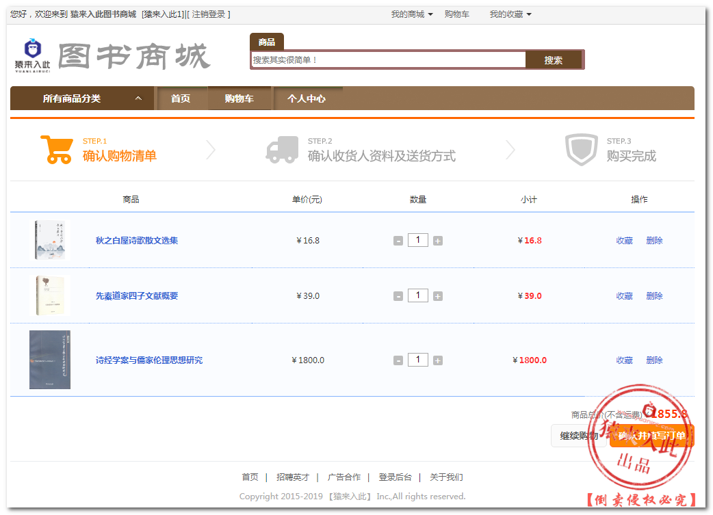Increase quantity of 秋之白屋诗歌散文选集
Image resolution: width=713 pixels, height=515 pixels.
438,241
